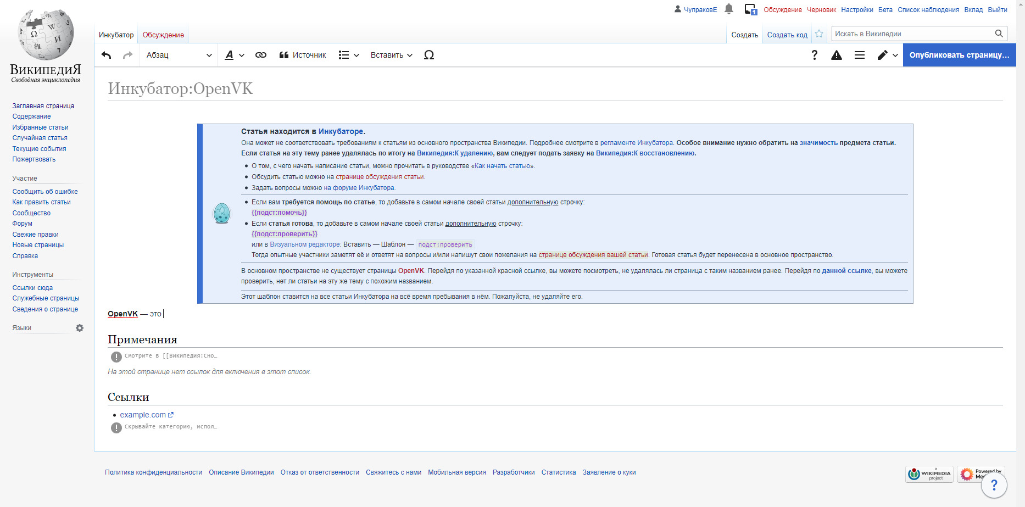This screenshot has width=1025, height=507.
Task: Open the language settings gear
Action: click(80, 328)
